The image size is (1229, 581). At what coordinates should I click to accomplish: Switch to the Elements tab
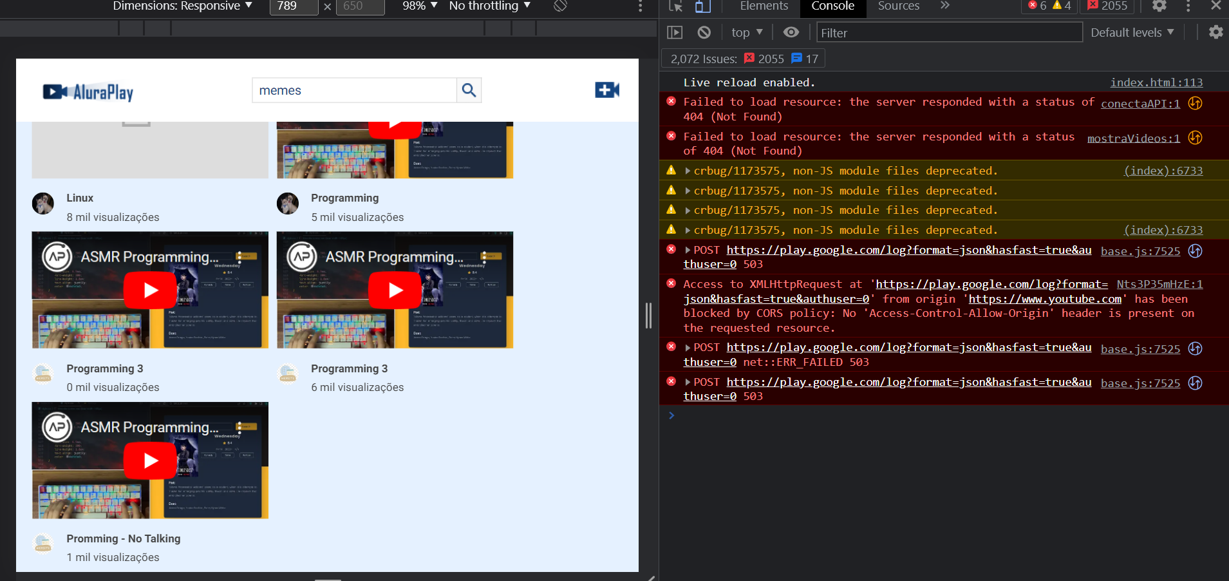(x=764, y=6)
